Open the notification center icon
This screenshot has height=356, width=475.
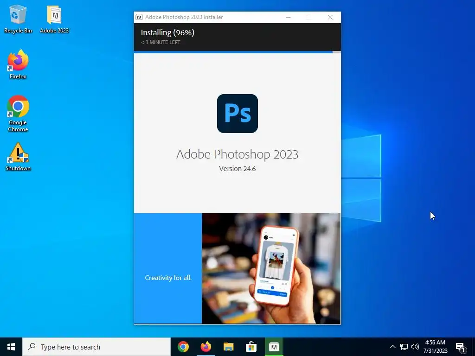pos(460,347)
